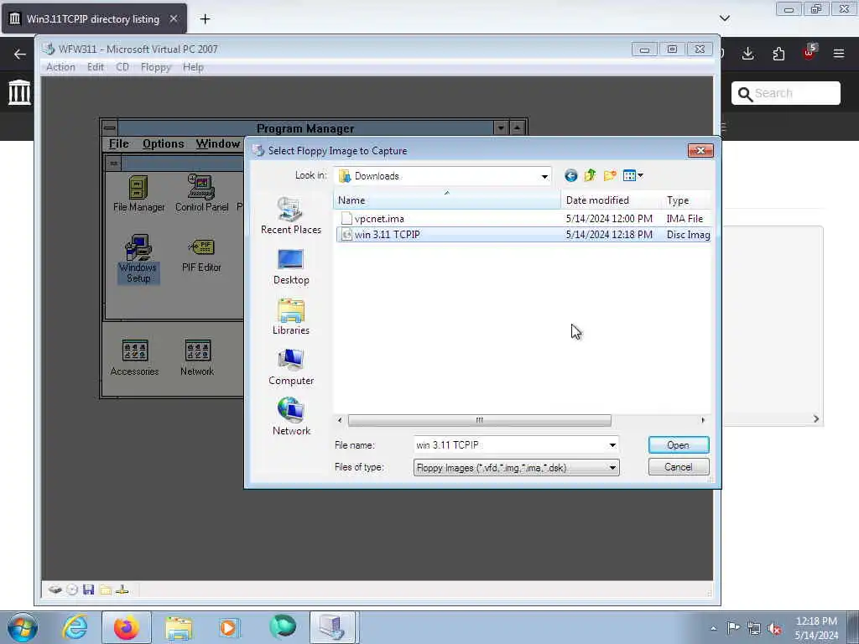Open the Action menu in Virtual PC
Screen dimensions: 859x644
60,67
